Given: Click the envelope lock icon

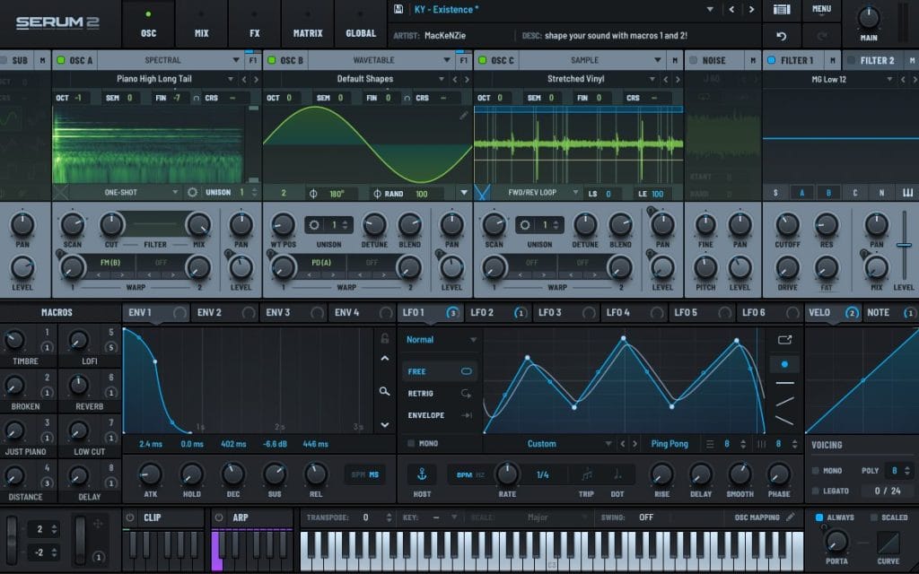Looking at the screenshot, I should tap(384, 338).
